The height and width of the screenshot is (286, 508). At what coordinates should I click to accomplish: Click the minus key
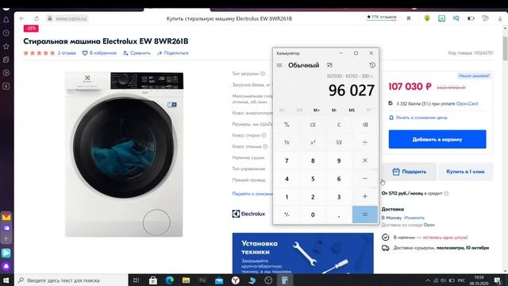click(x=365, y=179)
